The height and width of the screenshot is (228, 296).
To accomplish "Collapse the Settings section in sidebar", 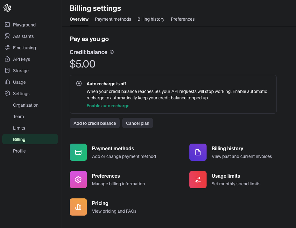I will pyautogui.click(x=21, y=94).
